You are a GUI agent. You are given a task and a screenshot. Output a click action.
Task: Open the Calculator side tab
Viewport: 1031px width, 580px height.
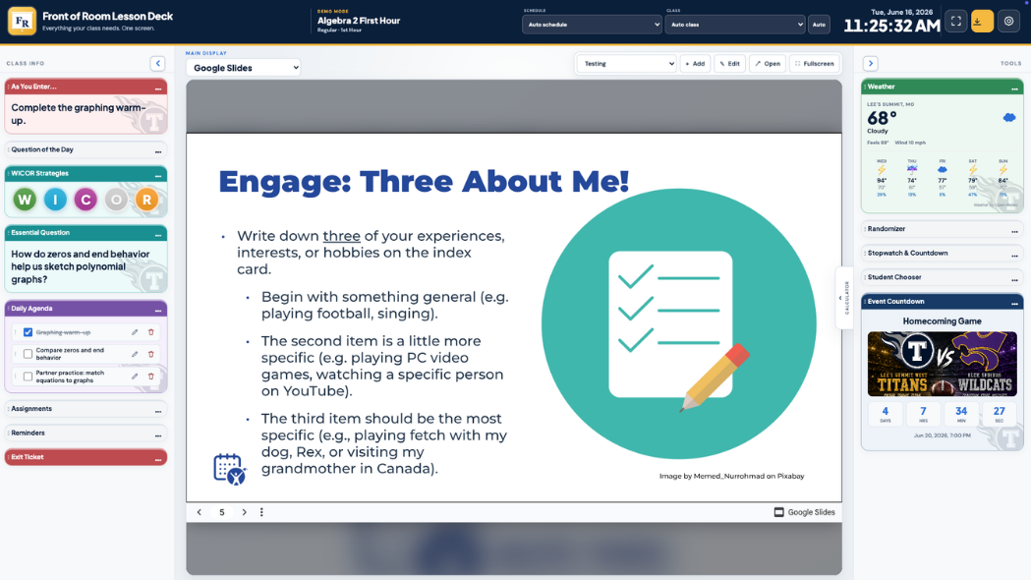[844, 298]
